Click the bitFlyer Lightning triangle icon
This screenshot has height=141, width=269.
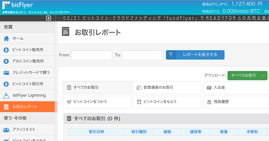[6, 95]
